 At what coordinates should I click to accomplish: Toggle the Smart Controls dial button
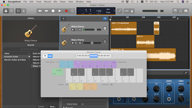[x=18, y=11]
